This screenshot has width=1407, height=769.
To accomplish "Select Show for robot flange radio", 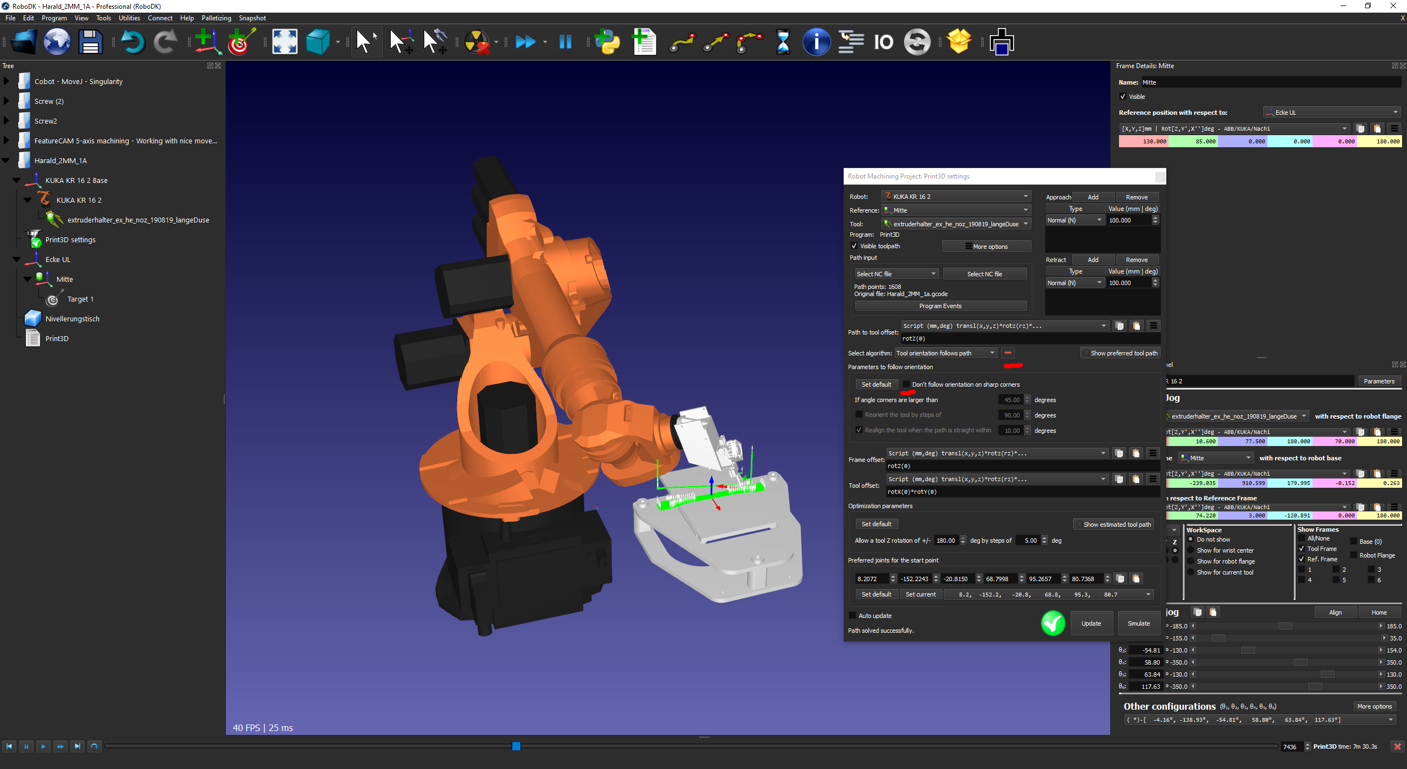I will coord(1190,561).
